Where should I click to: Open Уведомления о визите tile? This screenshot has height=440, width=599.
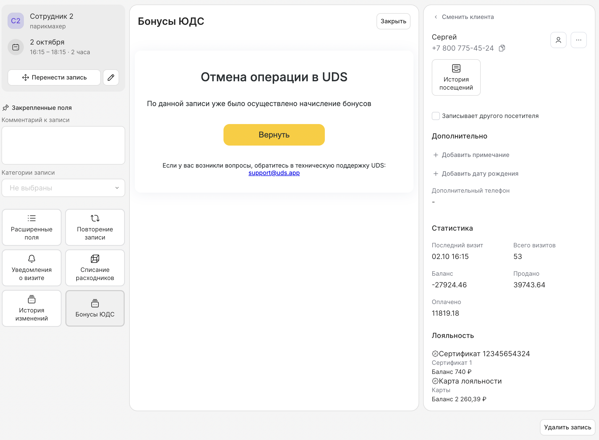coord(32,268)
